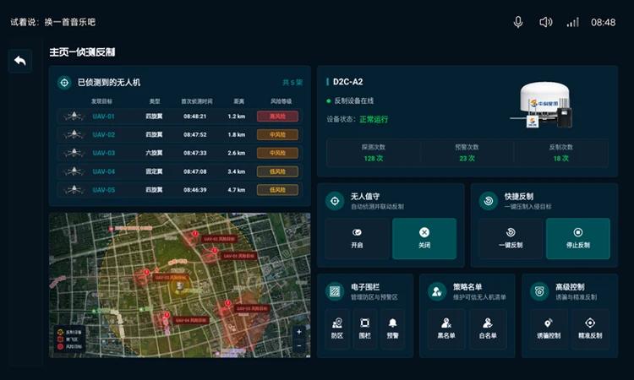Open the 黑名单 blacklist
Viewport: 634px width, 380px height.
446,328
